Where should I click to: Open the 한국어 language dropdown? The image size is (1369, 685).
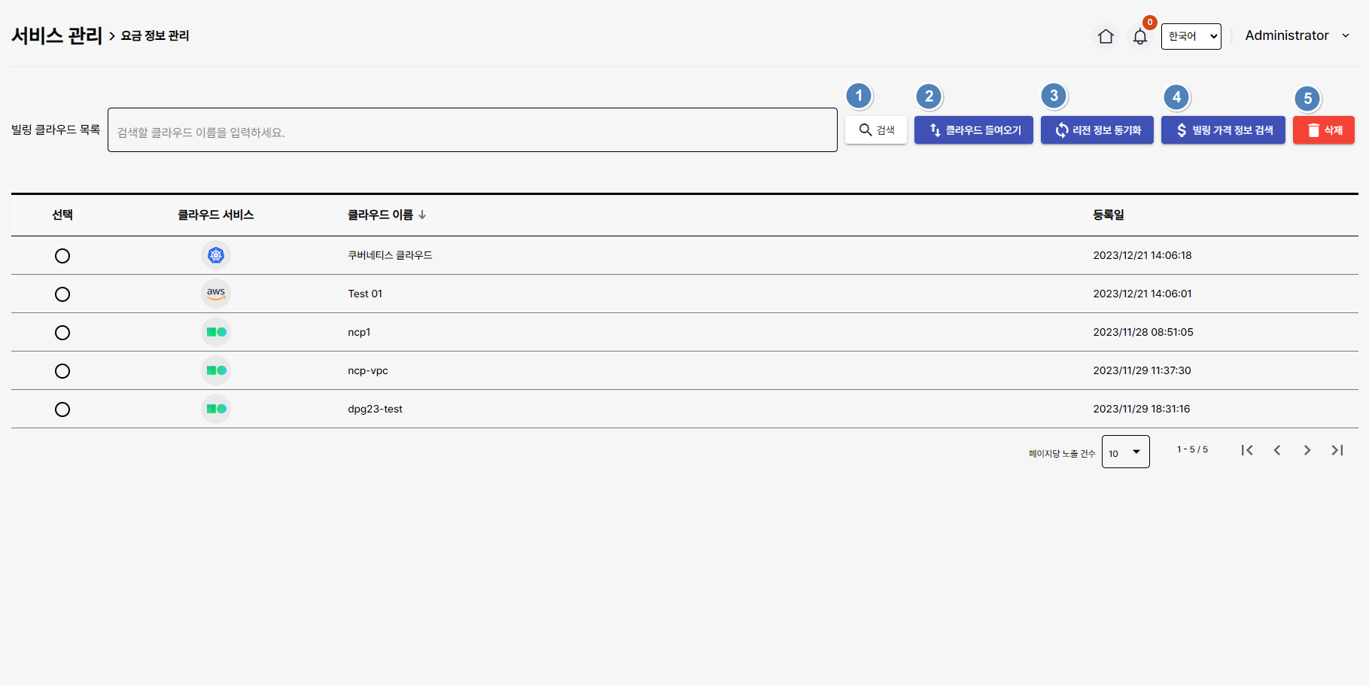[1191, 36]
